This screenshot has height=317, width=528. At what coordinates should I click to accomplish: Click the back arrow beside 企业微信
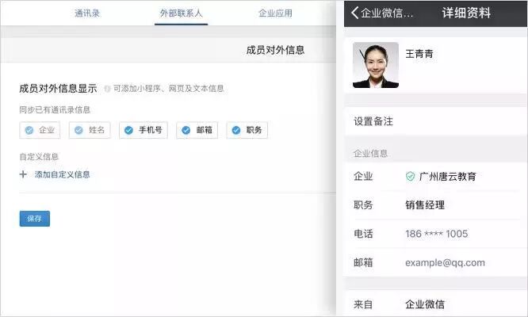355,13
